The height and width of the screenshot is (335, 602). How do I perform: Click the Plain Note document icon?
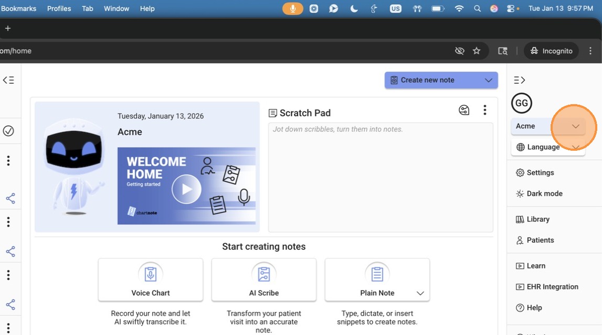tap(377, 274)
